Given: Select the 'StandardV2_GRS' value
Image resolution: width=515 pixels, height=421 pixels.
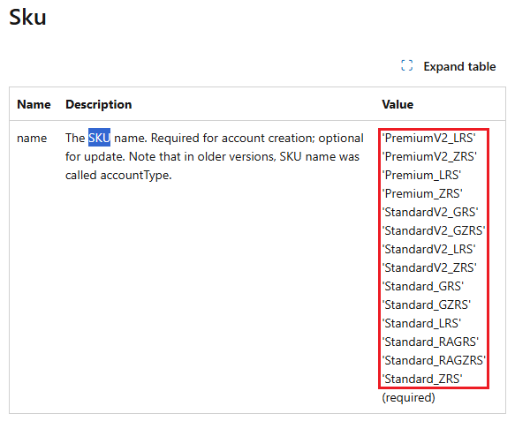Looking at the screenshot, I should 430,213.
